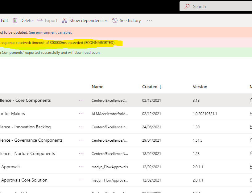This screenshot has width=252, height=193.
Task: Click the Version column header
Action: pos(200,87)
